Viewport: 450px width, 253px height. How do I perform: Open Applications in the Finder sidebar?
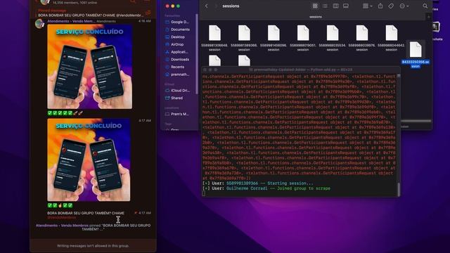(x=177, y=52)
